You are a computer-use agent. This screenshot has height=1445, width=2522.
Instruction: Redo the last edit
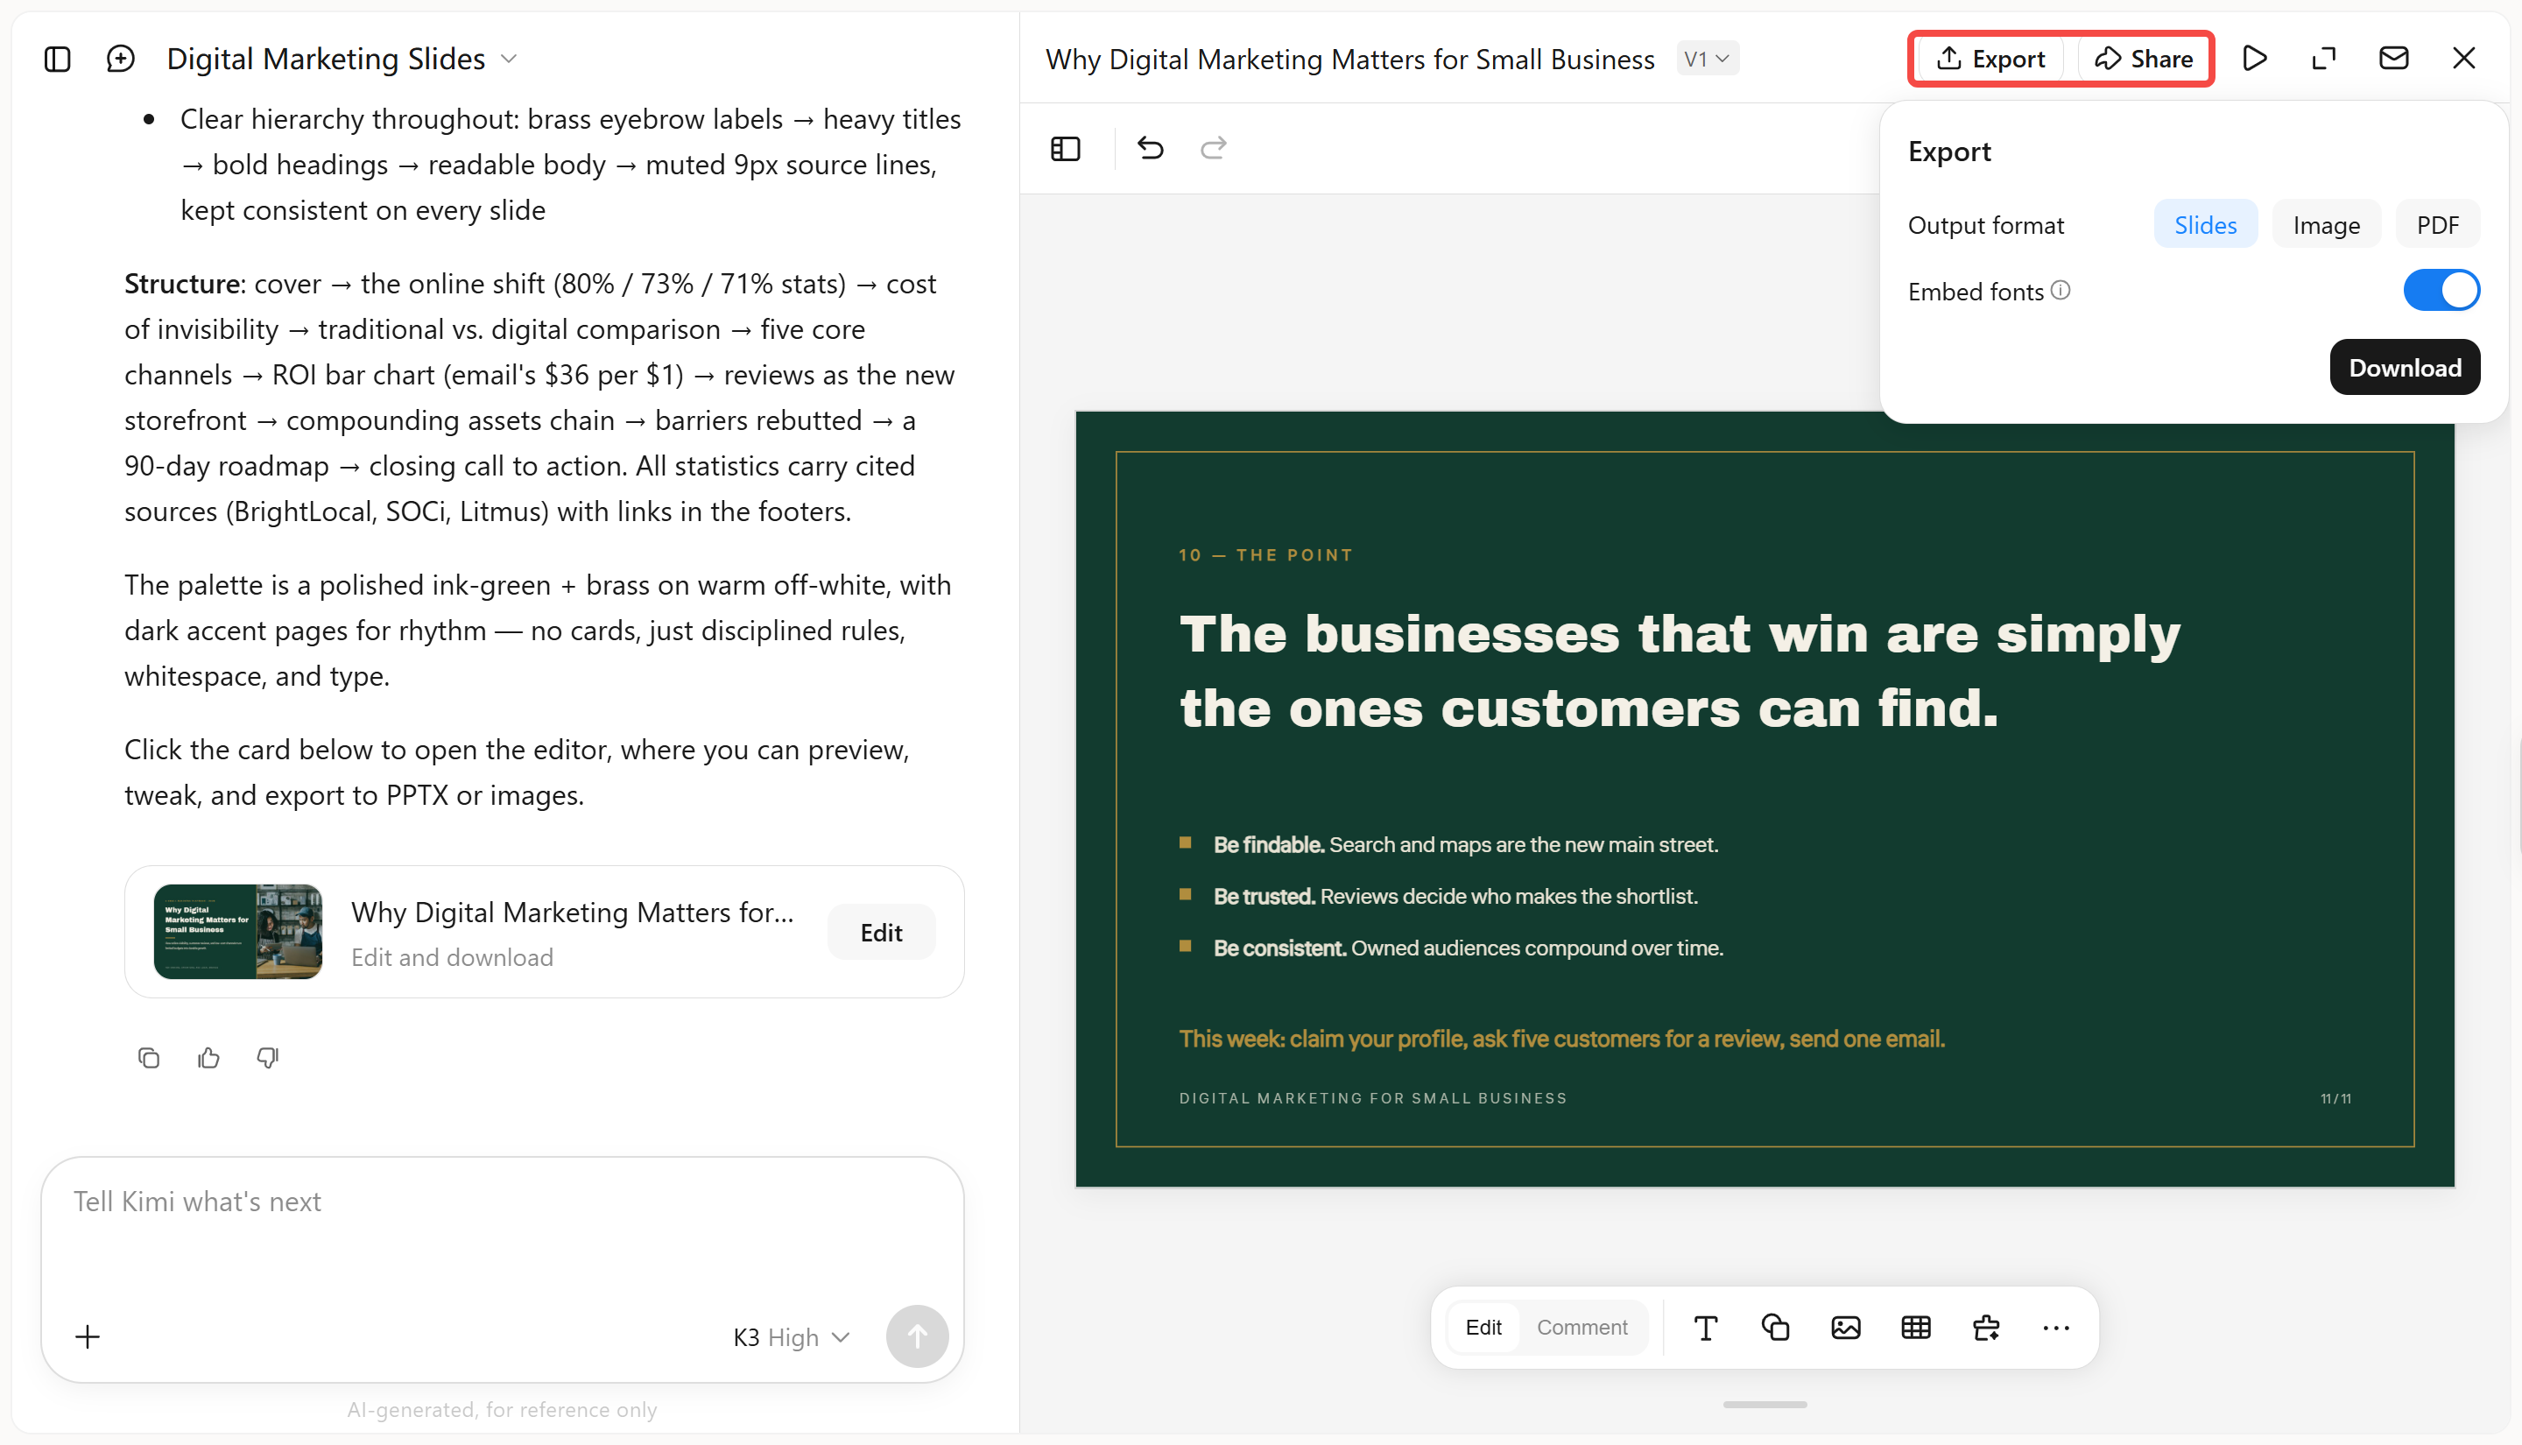coord(1214,149)
